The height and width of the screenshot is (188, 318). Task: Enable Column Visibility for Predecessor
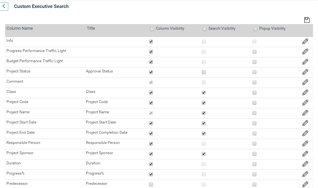(x=151, y=184)
